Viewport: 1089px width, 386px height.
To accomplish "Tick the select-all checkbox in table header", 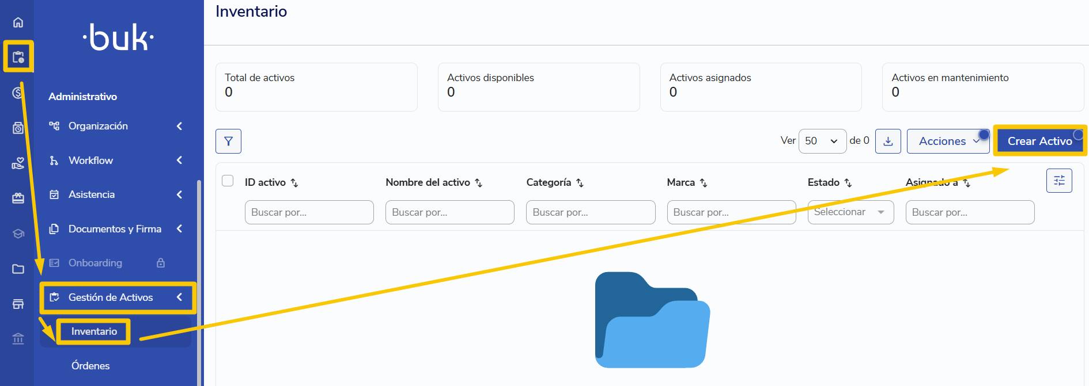I will [x=228, y=181].
